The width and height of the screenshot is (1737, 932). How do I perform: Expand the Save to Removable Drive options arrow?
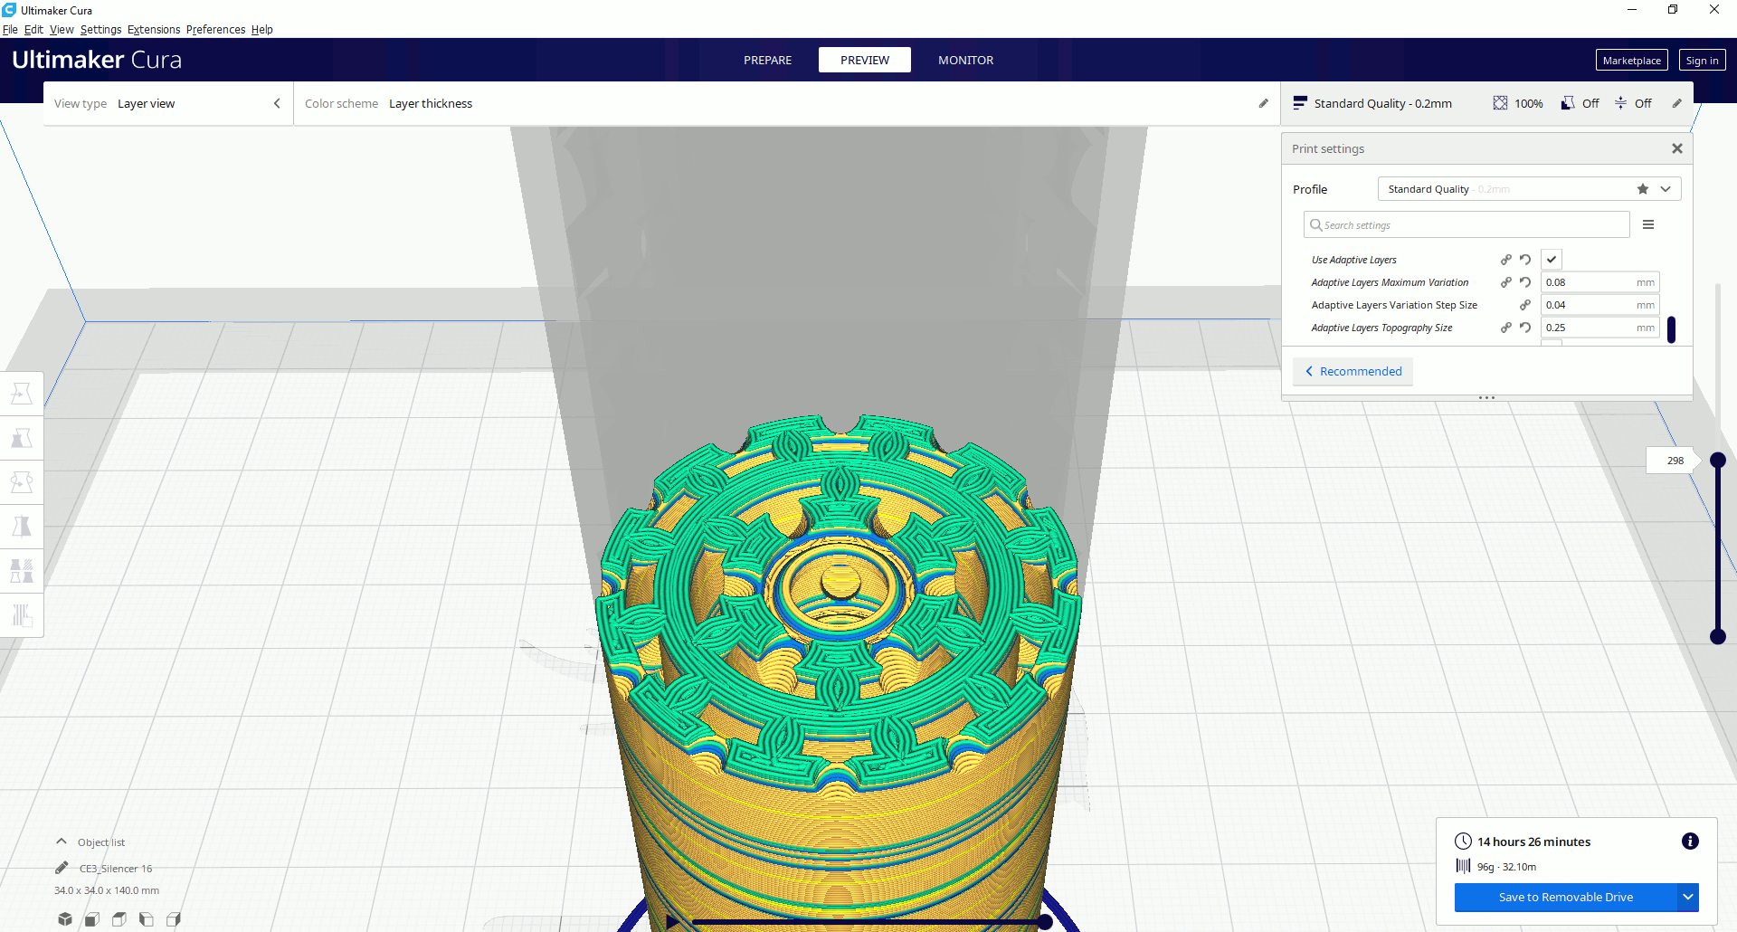pos(1688,898)
